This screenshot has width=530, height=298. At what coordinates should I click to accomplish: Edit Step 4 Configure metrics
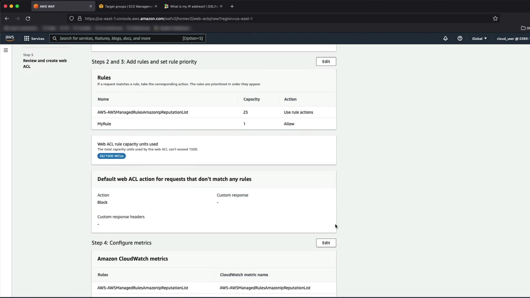pos(326,243)
